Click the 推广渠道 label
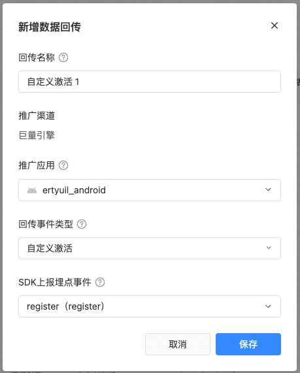Viewport: 300px width, 373px height. point(37,116)
